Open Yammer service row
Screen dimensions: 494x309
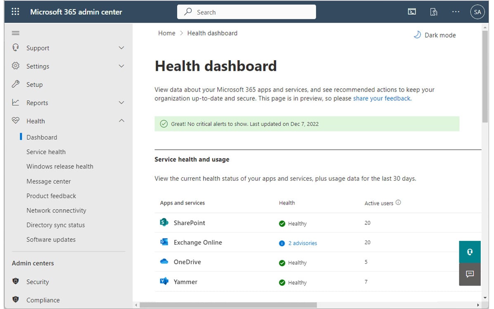point(318,282)
